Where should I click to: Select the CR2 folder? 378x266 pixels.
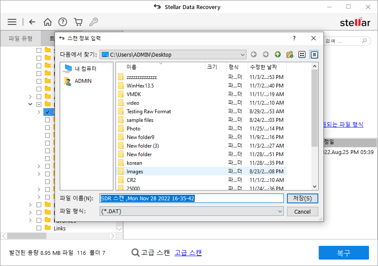click(x=131, y=180)
